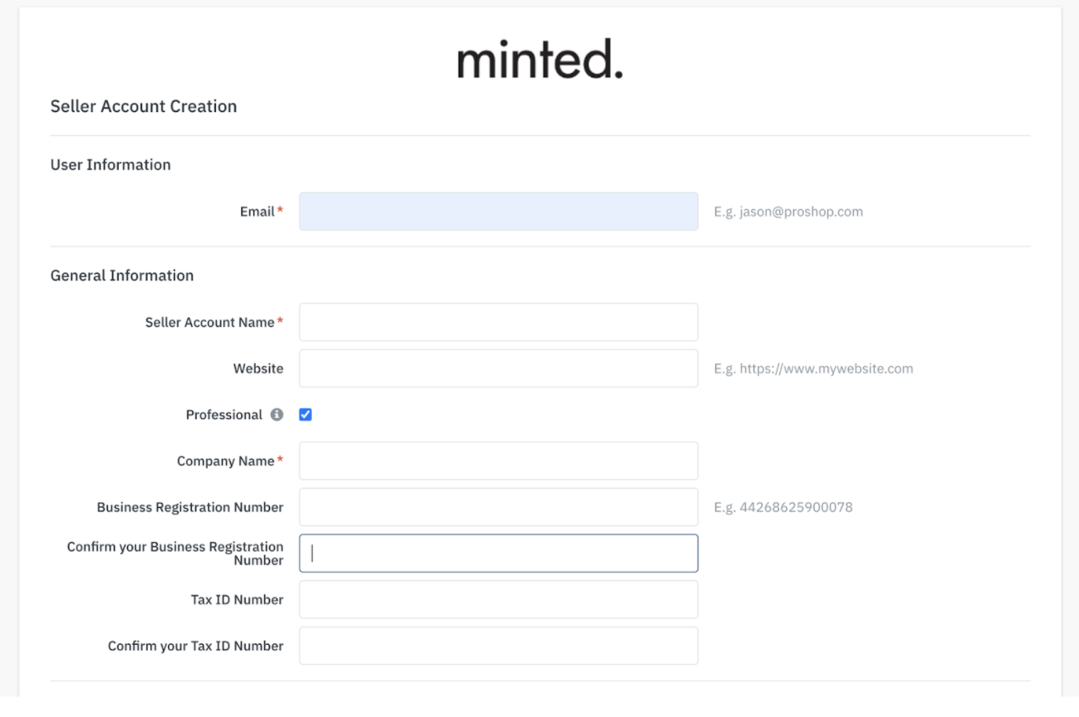
Task: Uncheck the Professional checkbox
Action: (306, 415)
